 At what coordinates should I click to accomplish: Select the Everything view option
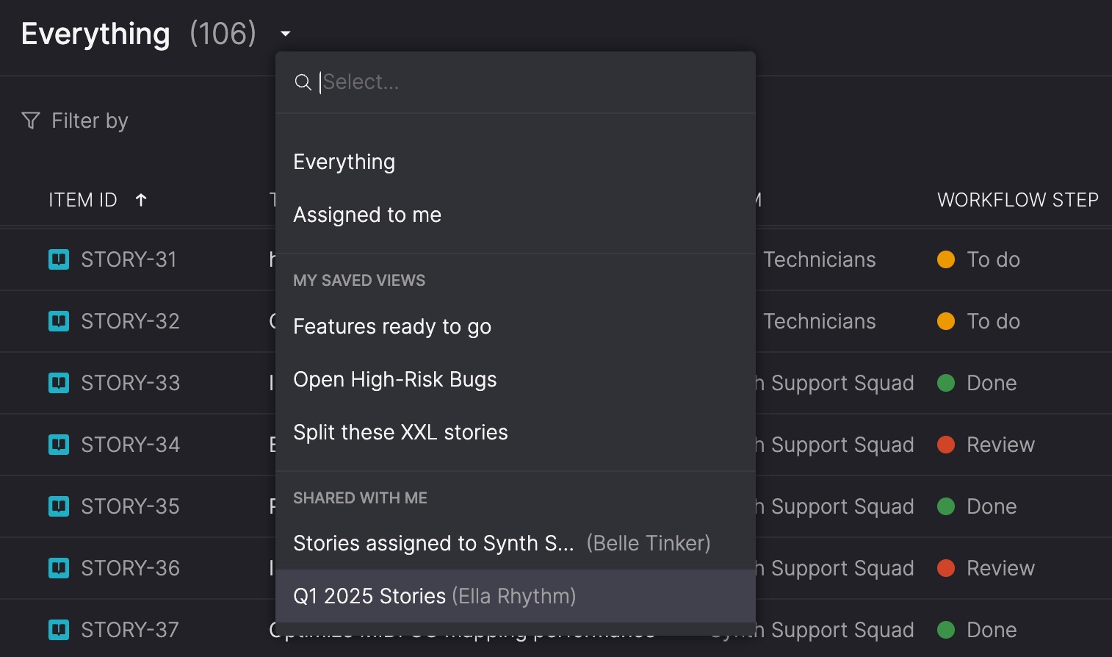[344, 162]
